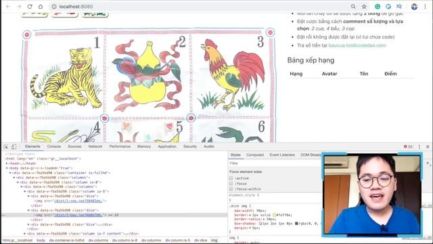View site information icon in address bar
This screenshot has width=433, height=244.
54,6
